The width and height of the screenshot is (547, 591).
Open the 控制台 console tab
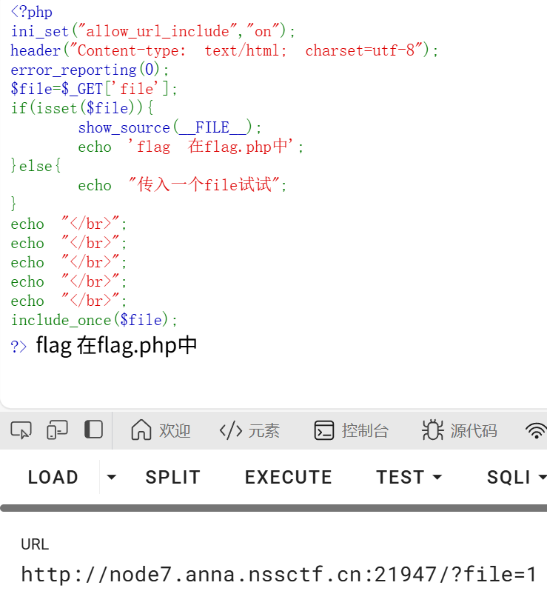351,430
